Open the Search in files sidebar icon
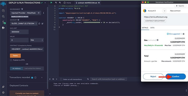Screen dimensions: 188x96 pos(3,16)
